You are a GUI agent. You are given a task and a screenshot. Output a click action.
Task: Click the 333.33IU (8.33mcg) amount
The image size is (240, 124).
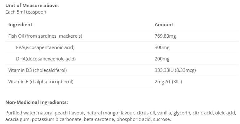pos(175,70)
